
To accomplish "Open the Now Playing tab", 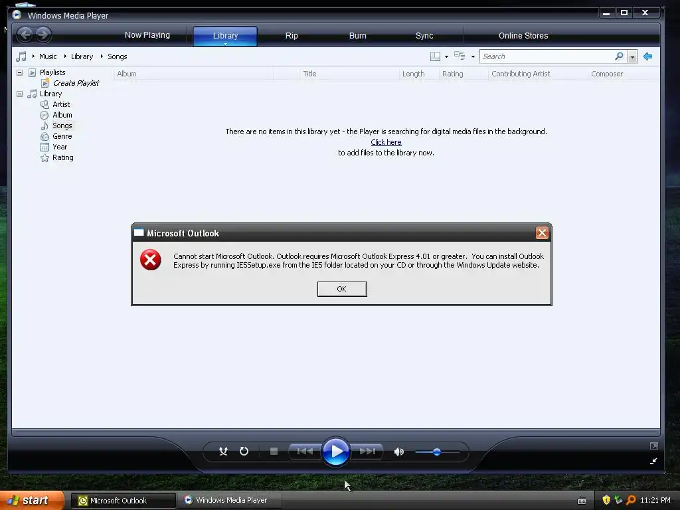I will coord(147,35).
